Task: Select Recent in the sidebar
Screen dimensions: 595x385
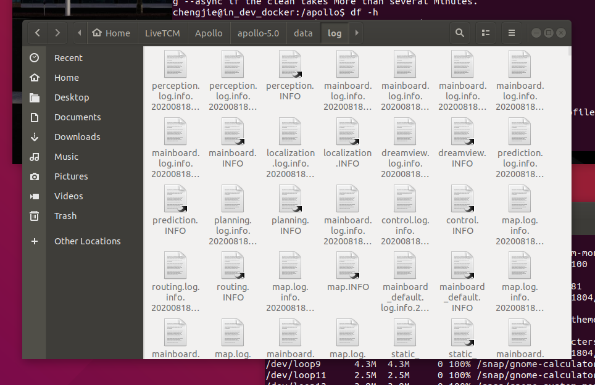Action: pyautogui.click(x=67, y=57)
